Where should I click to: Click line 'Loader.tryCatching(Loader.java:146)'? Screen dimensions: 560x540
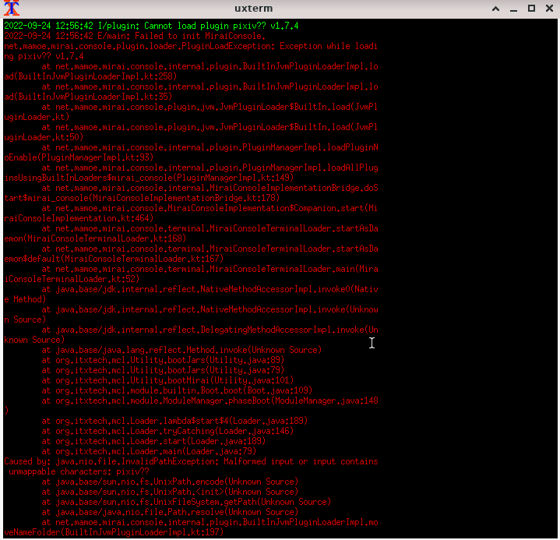click(167, 431)
